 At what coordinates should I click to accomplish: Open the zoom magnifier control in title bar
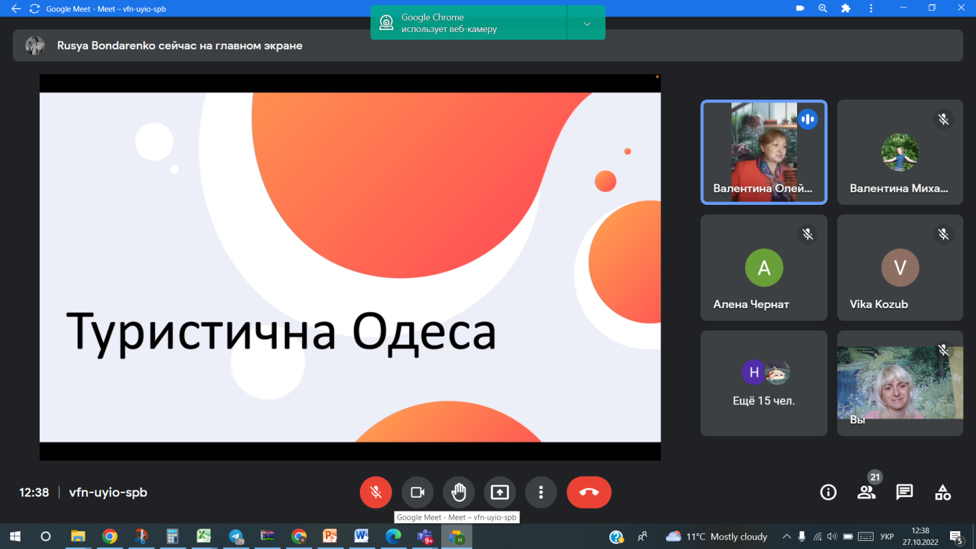pyautogui.click(x=822, y=8)
